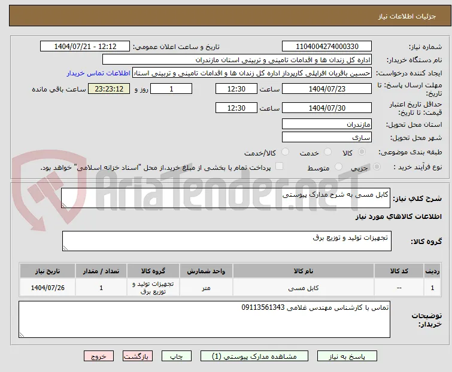This screenshot has height=372, width=452.
Task: Open 'اطلاعات تماس خریدار' link
Action: 99,73
